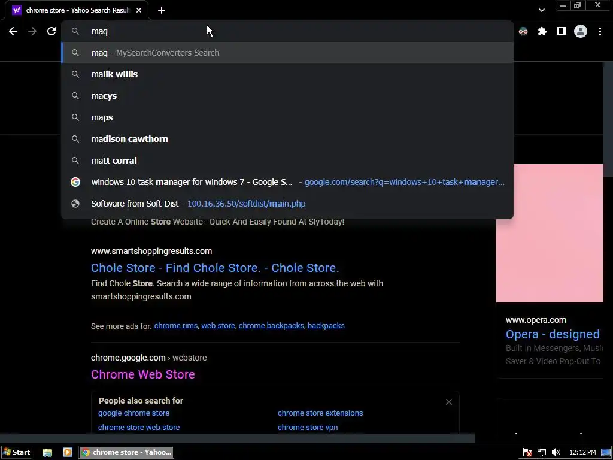Image resolution: width=613 pixels, height=460 pixels.
Task: Open the Chrome three-dot menu
Action: point(600,31)
